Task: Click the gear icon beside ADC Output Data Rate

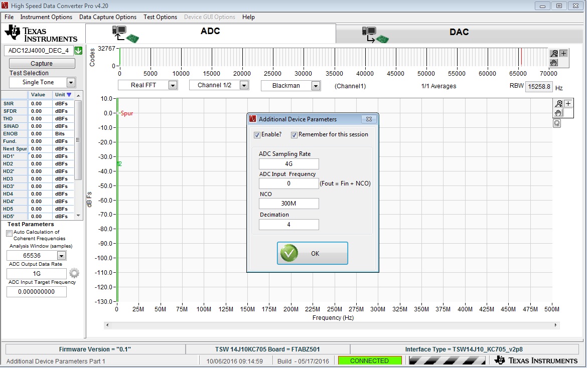Action: click(x=74, y=273)
